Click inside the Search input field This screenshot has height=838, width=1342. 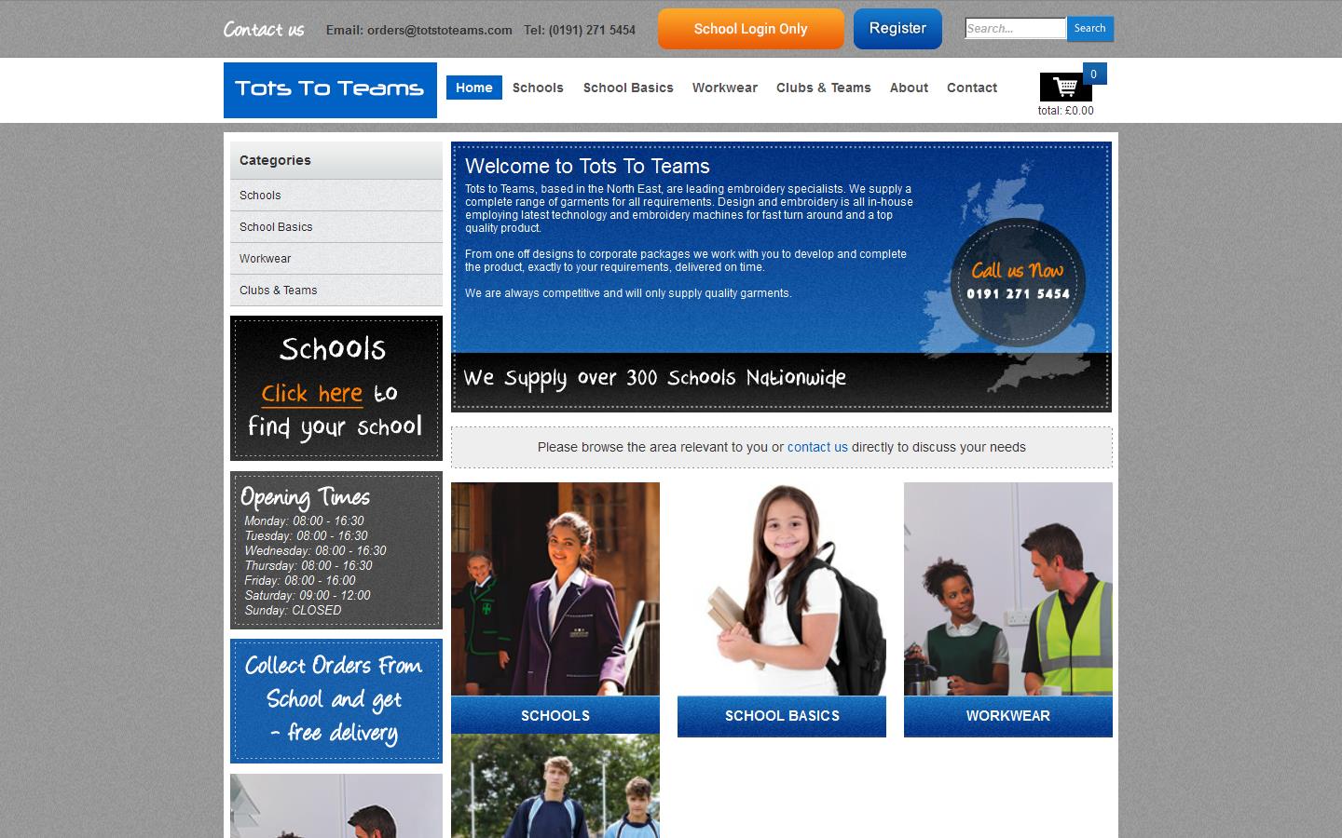tap(1014, 28)
